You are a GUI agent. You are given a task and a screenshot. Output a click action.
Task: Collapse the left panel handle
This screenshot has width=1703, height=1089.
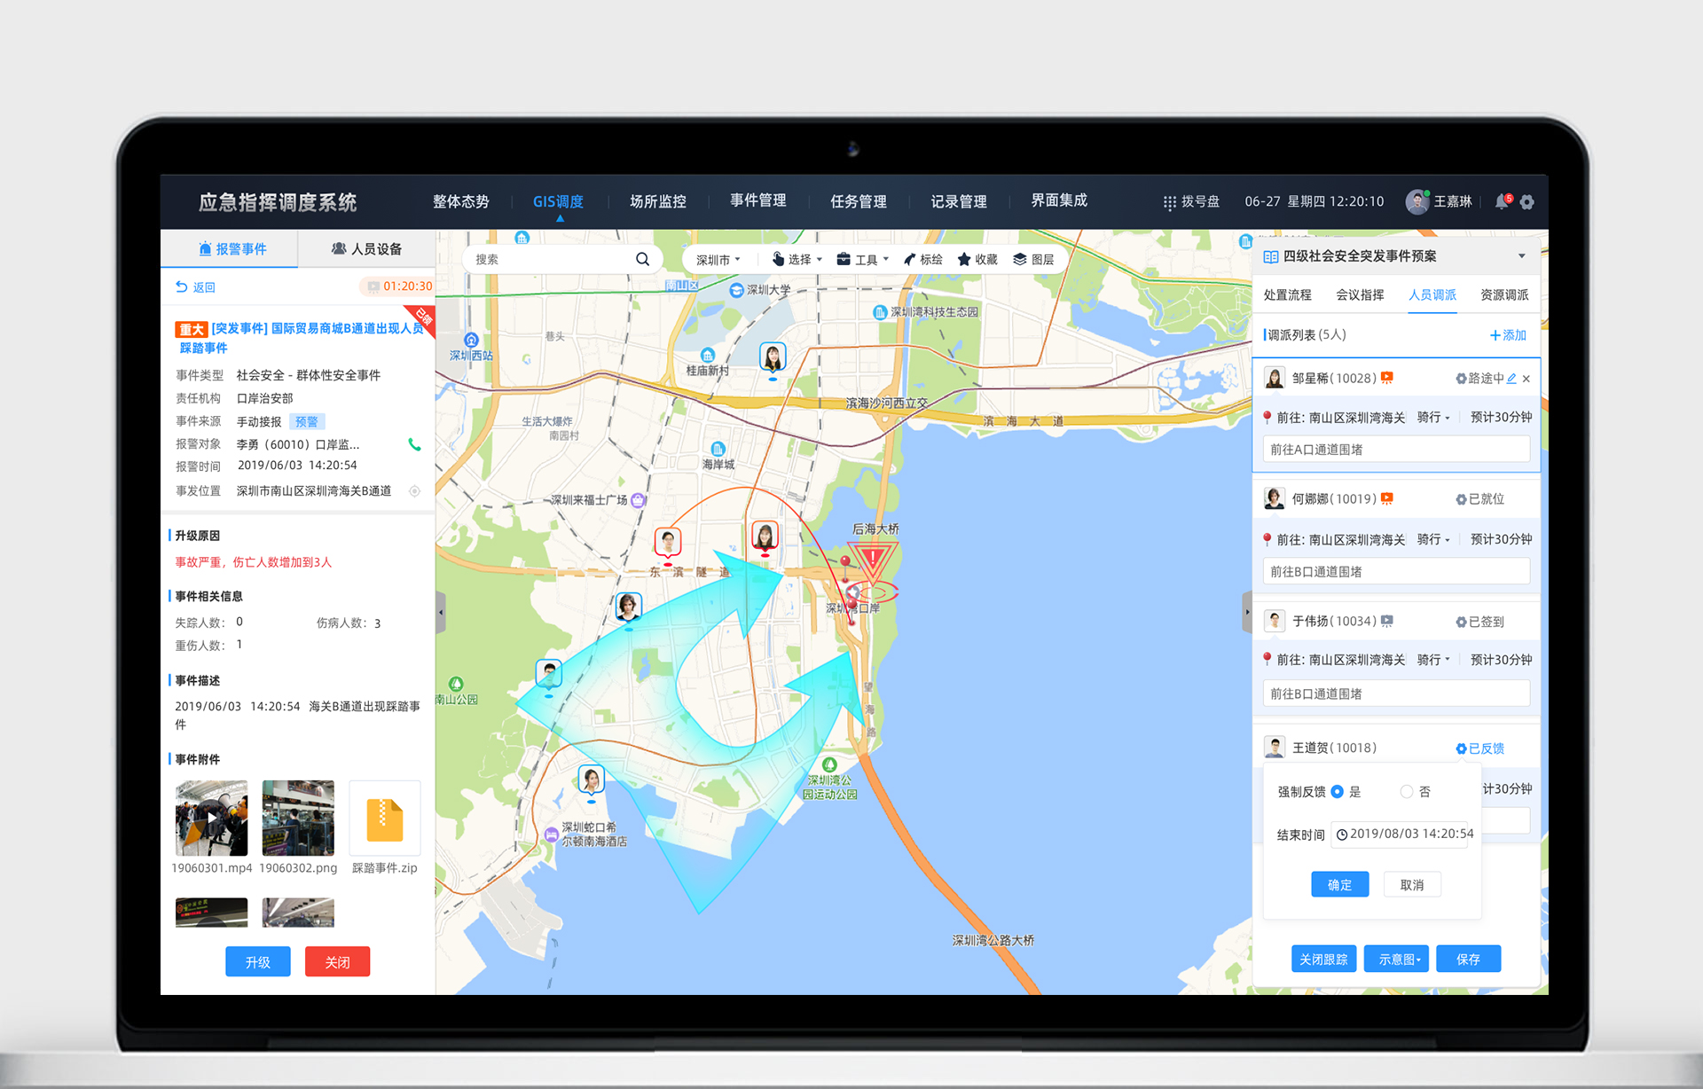tap(440, 612)
